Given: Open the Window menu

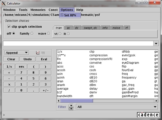Looking at the screenshot, I should point(9,10).
